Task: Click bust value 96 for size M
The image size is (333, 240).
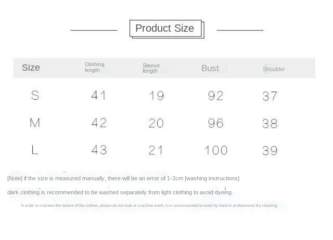Action: (x=215, y=123)
